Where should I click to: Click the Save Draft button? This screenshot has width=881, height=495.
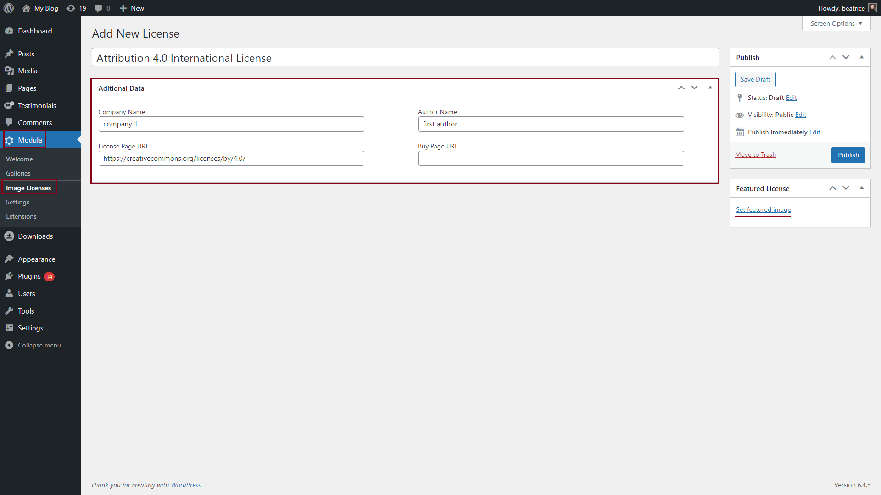[755, 79]
